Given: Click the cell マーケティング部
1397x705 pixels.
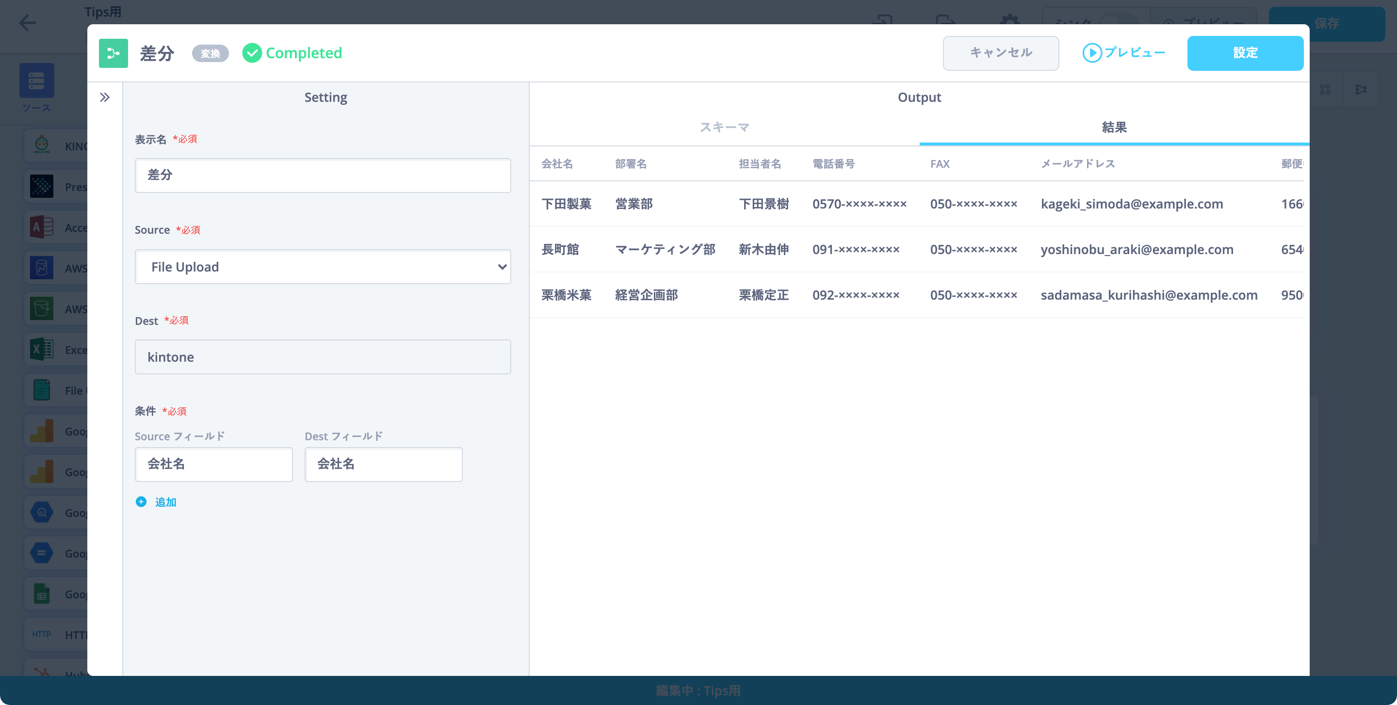Looking at the screenshot, I should [x=666, y=249].
